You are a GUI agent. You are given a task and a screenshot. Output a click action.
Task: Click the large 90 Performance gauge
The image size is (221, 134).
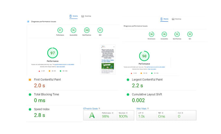[144, 56]
